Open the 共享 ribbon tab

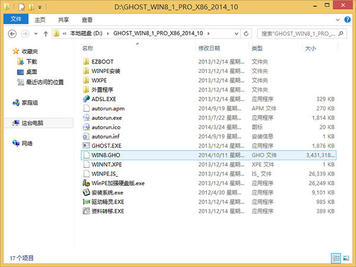point(62,19)
